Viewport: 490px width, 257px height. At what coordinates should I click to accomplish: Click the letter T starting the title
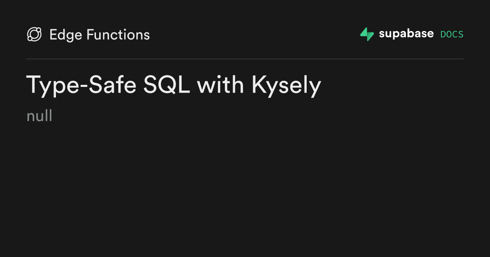[34, 85]
